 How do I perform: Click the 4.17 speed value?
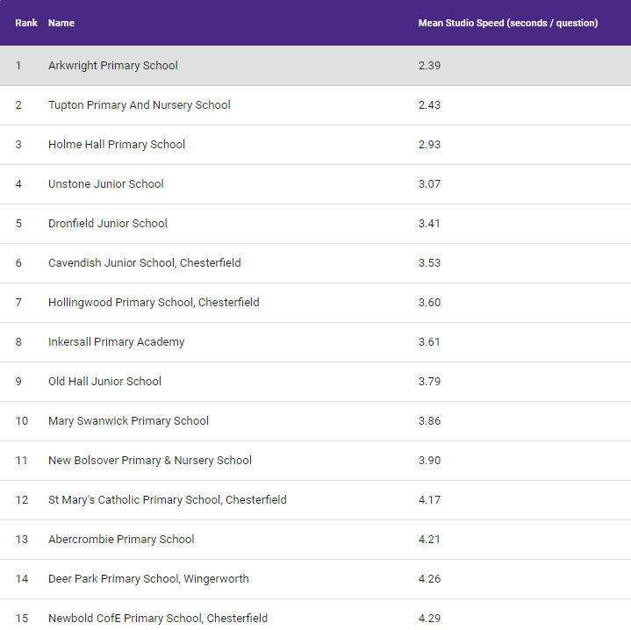tap(429, 499)
